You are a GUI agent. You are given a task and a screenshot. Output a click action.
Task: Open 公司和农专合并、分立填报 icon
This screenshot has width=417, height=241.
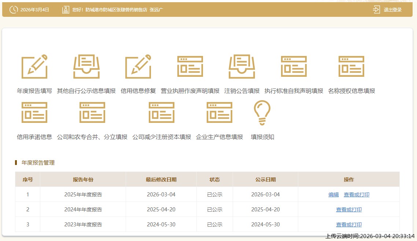click(x=92, y=113)
